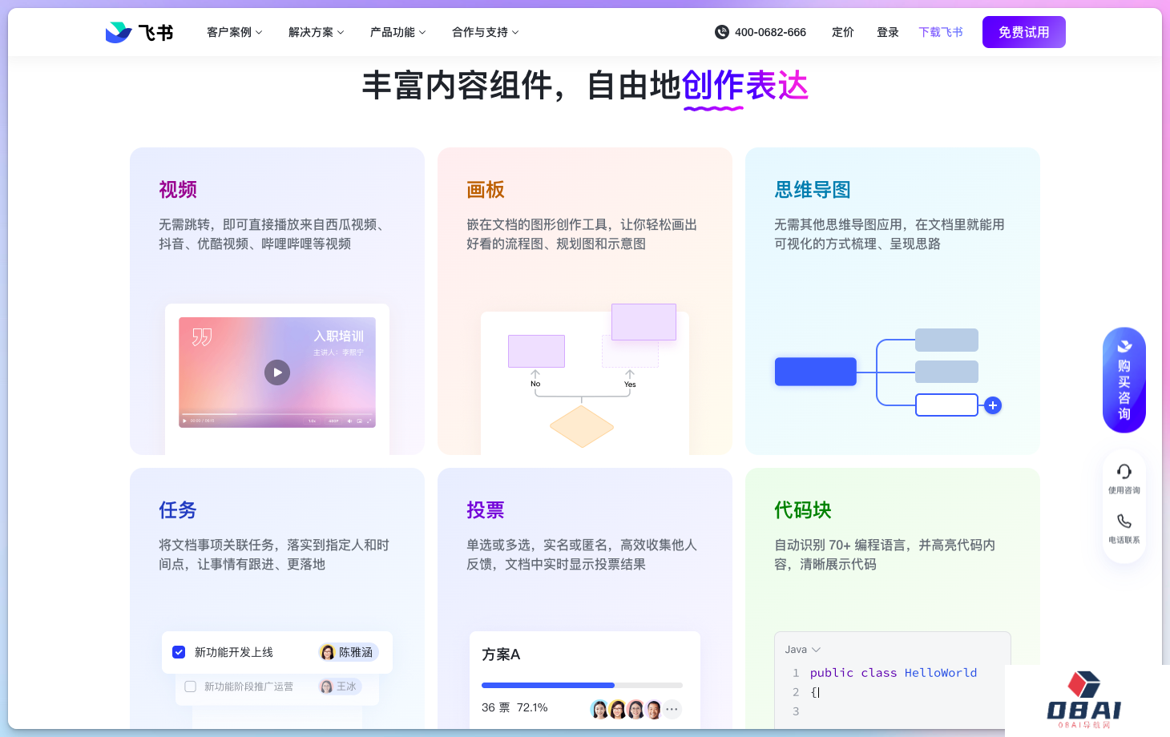This screenshot has width=1170, height=737.
Task: Click the more voters ellipsis icon
Action: coord(672,709)
